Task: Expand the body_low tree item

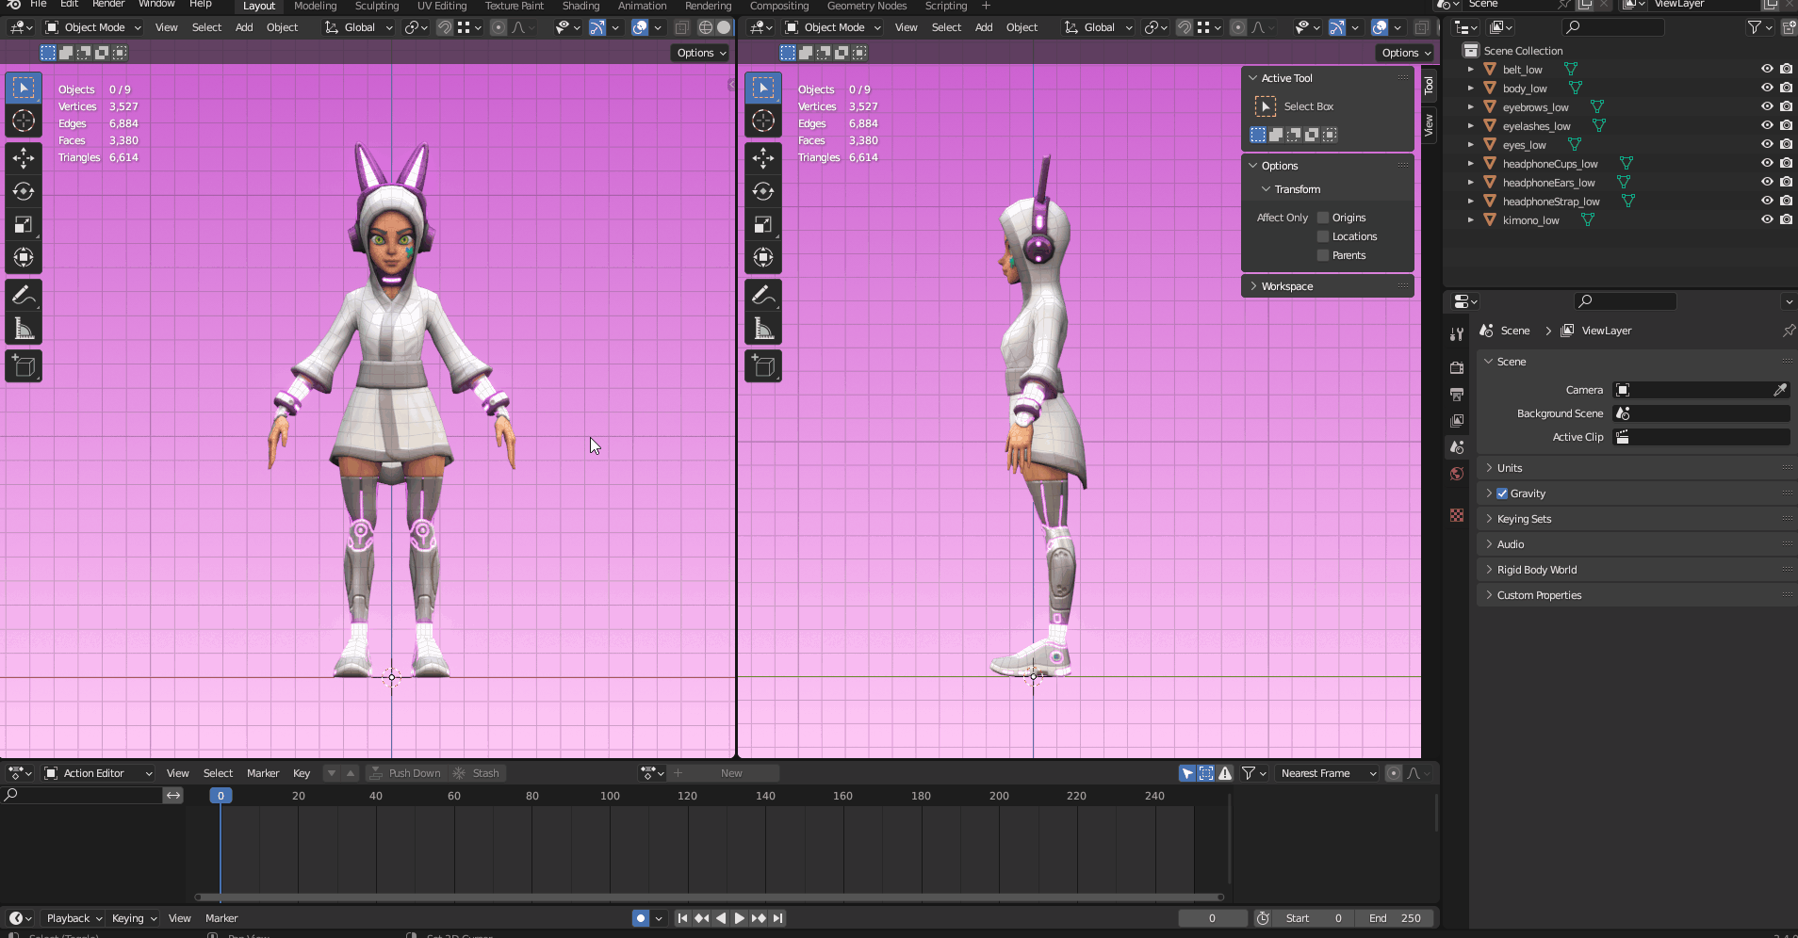Action: (1470, 89)
